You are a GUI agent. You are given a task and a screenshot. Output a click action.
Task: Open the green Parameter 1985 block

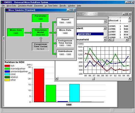pos(40,18)
